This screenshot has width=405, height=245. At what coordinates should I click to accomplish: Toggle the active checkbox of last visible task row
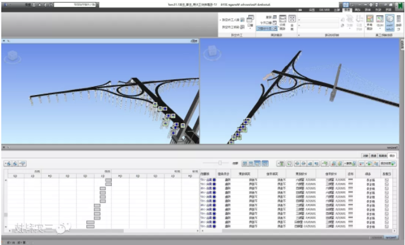click(x=387, y=227)
